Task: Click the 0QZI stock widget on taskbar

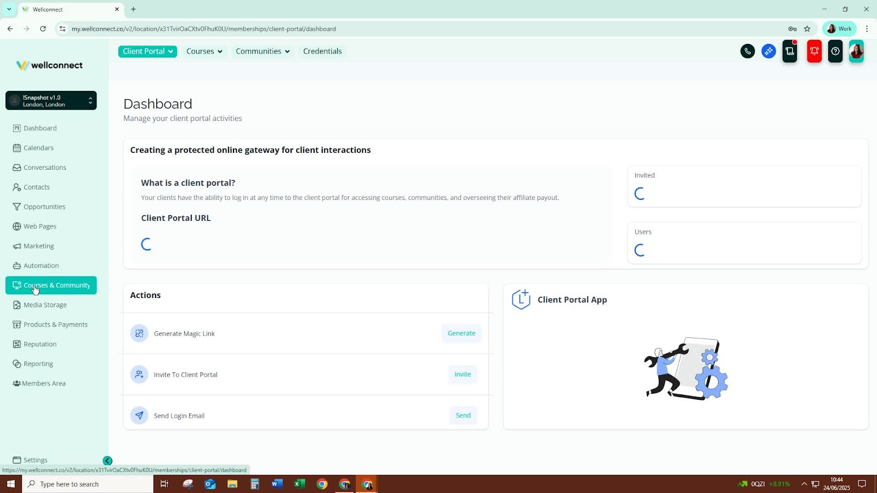Action: pyautogui.click(x=764, y=484)
